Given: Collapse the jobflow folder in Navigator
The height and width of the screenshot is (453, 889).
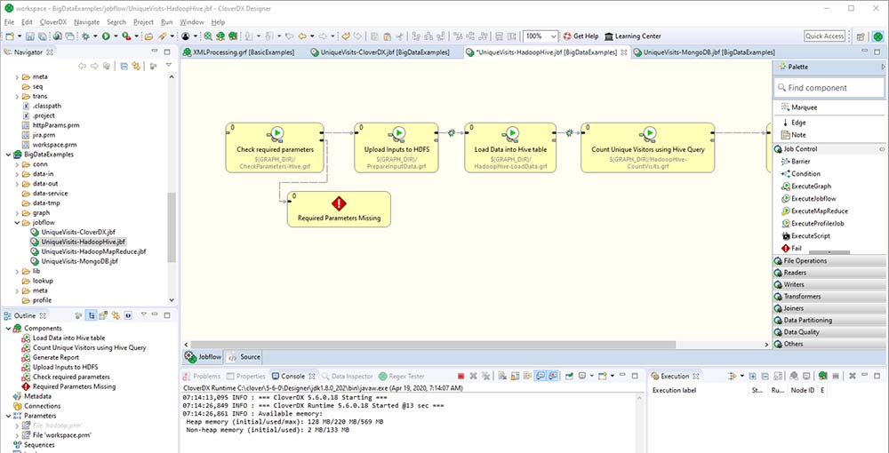Looking at the screenshot, I should click(16, 223).
